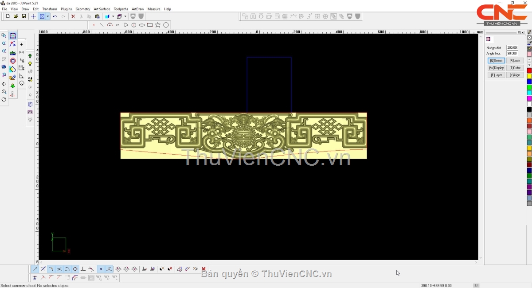The width and height of the screenshot is (532, 288).
Task: Select the Line drawing tool
Action: 102,25
